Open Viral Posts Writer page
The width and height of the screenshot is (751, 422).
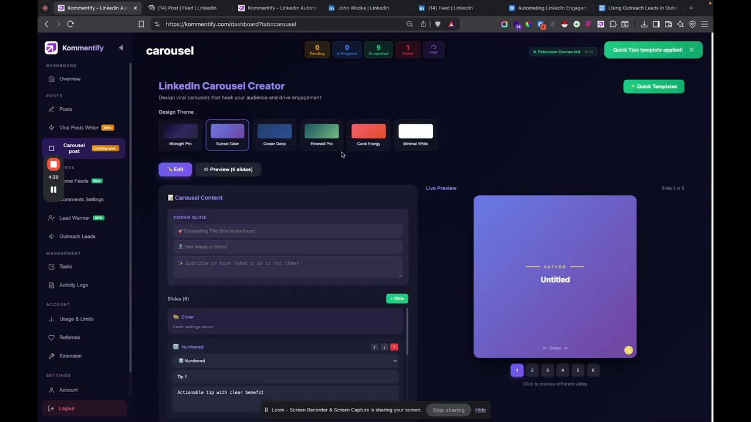pos(79,128)
